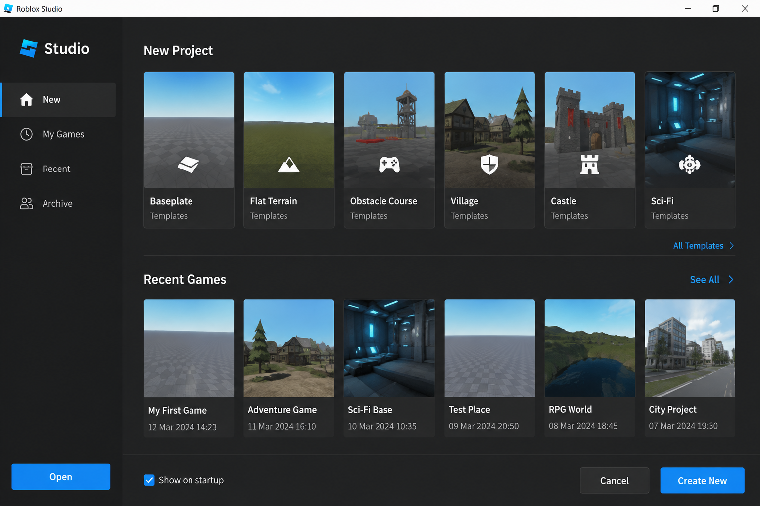Click the Baseplate template layers icon
This screenshot has height=506, width=760.
tap(189, 165)
